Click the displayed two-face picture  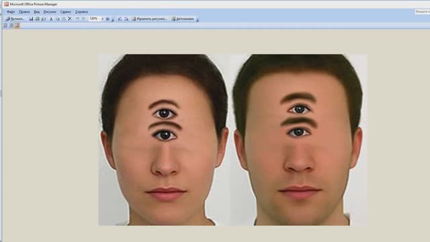pyautogui.click(x=232, y=140)
